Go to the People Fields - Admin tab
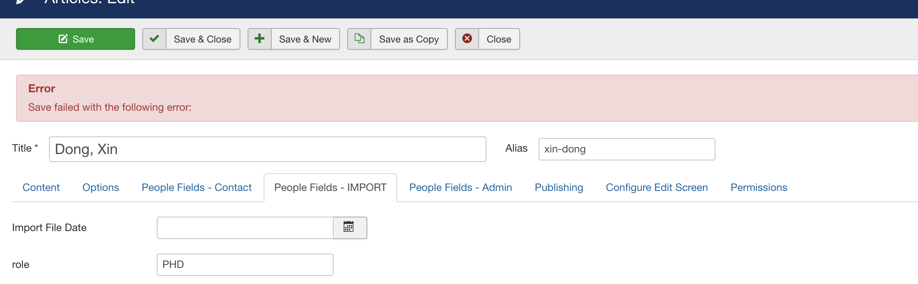Viewport: 918px width, 284px height. pos(460,187)
